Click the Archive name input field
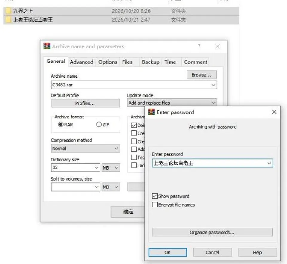The height and width of the screenshot is (264, 287). tap(134, 85)
